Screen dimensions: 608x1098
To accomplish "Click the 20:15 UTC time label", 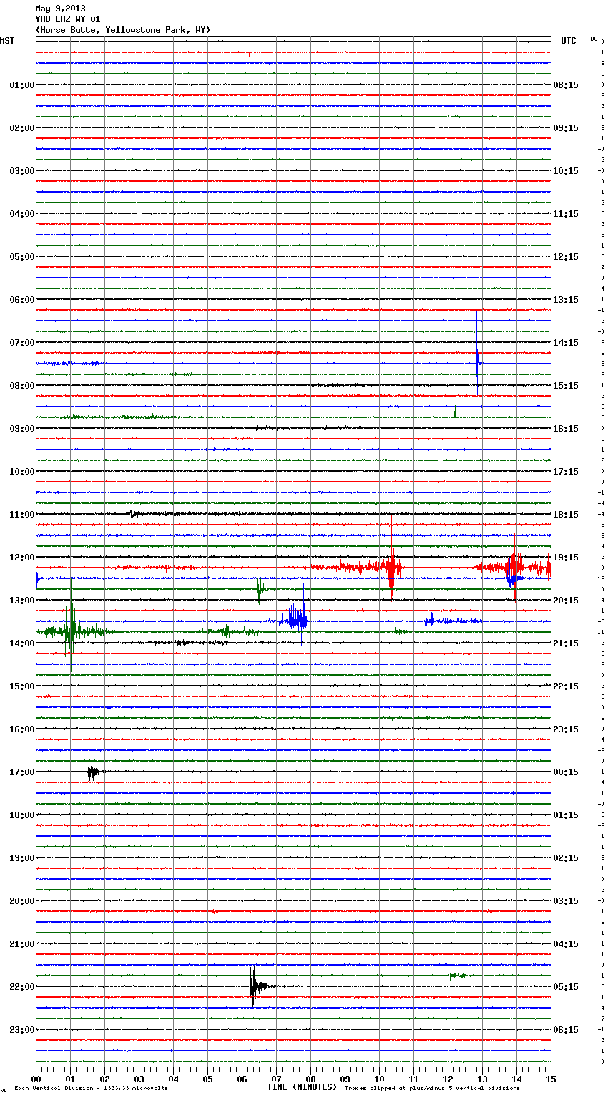I will [566, 601].
